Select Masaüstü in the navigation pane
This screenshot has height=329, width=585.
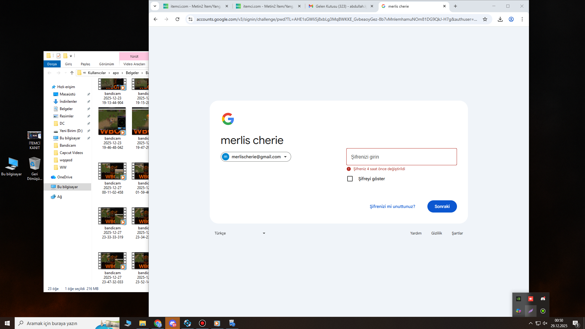point(67,94)
